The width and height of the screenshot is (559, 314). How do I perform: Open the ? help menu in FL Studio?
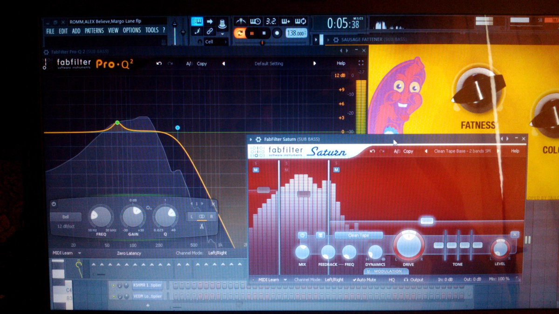164,30
